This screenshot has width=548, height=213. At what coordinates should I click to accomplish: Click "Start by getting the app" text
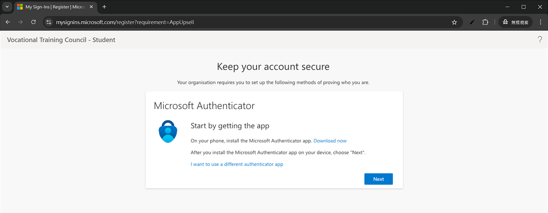click(x=230, y=126)
